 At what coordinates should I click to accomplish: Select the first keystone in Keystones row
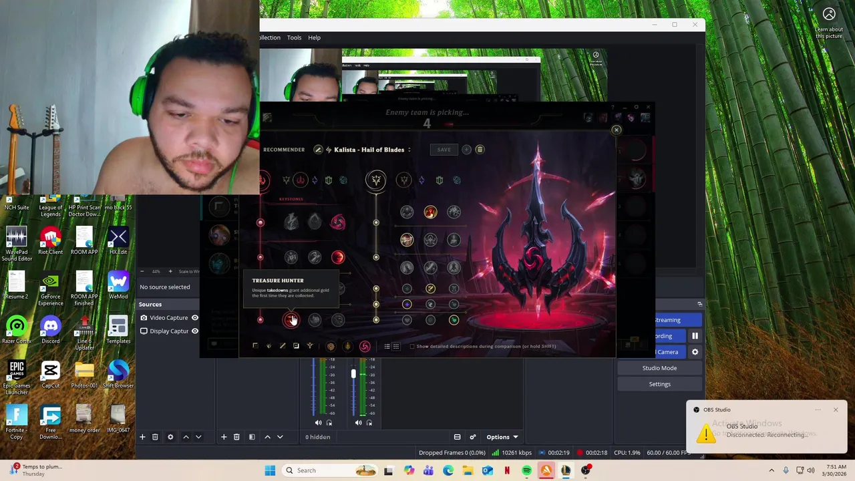291,222
